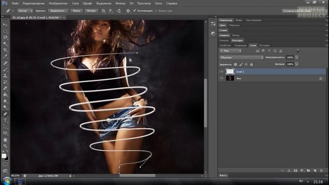Viewport: 329px width, 185px height.
Task: Select the Zoom tool
Action: [x=5, y=146]
